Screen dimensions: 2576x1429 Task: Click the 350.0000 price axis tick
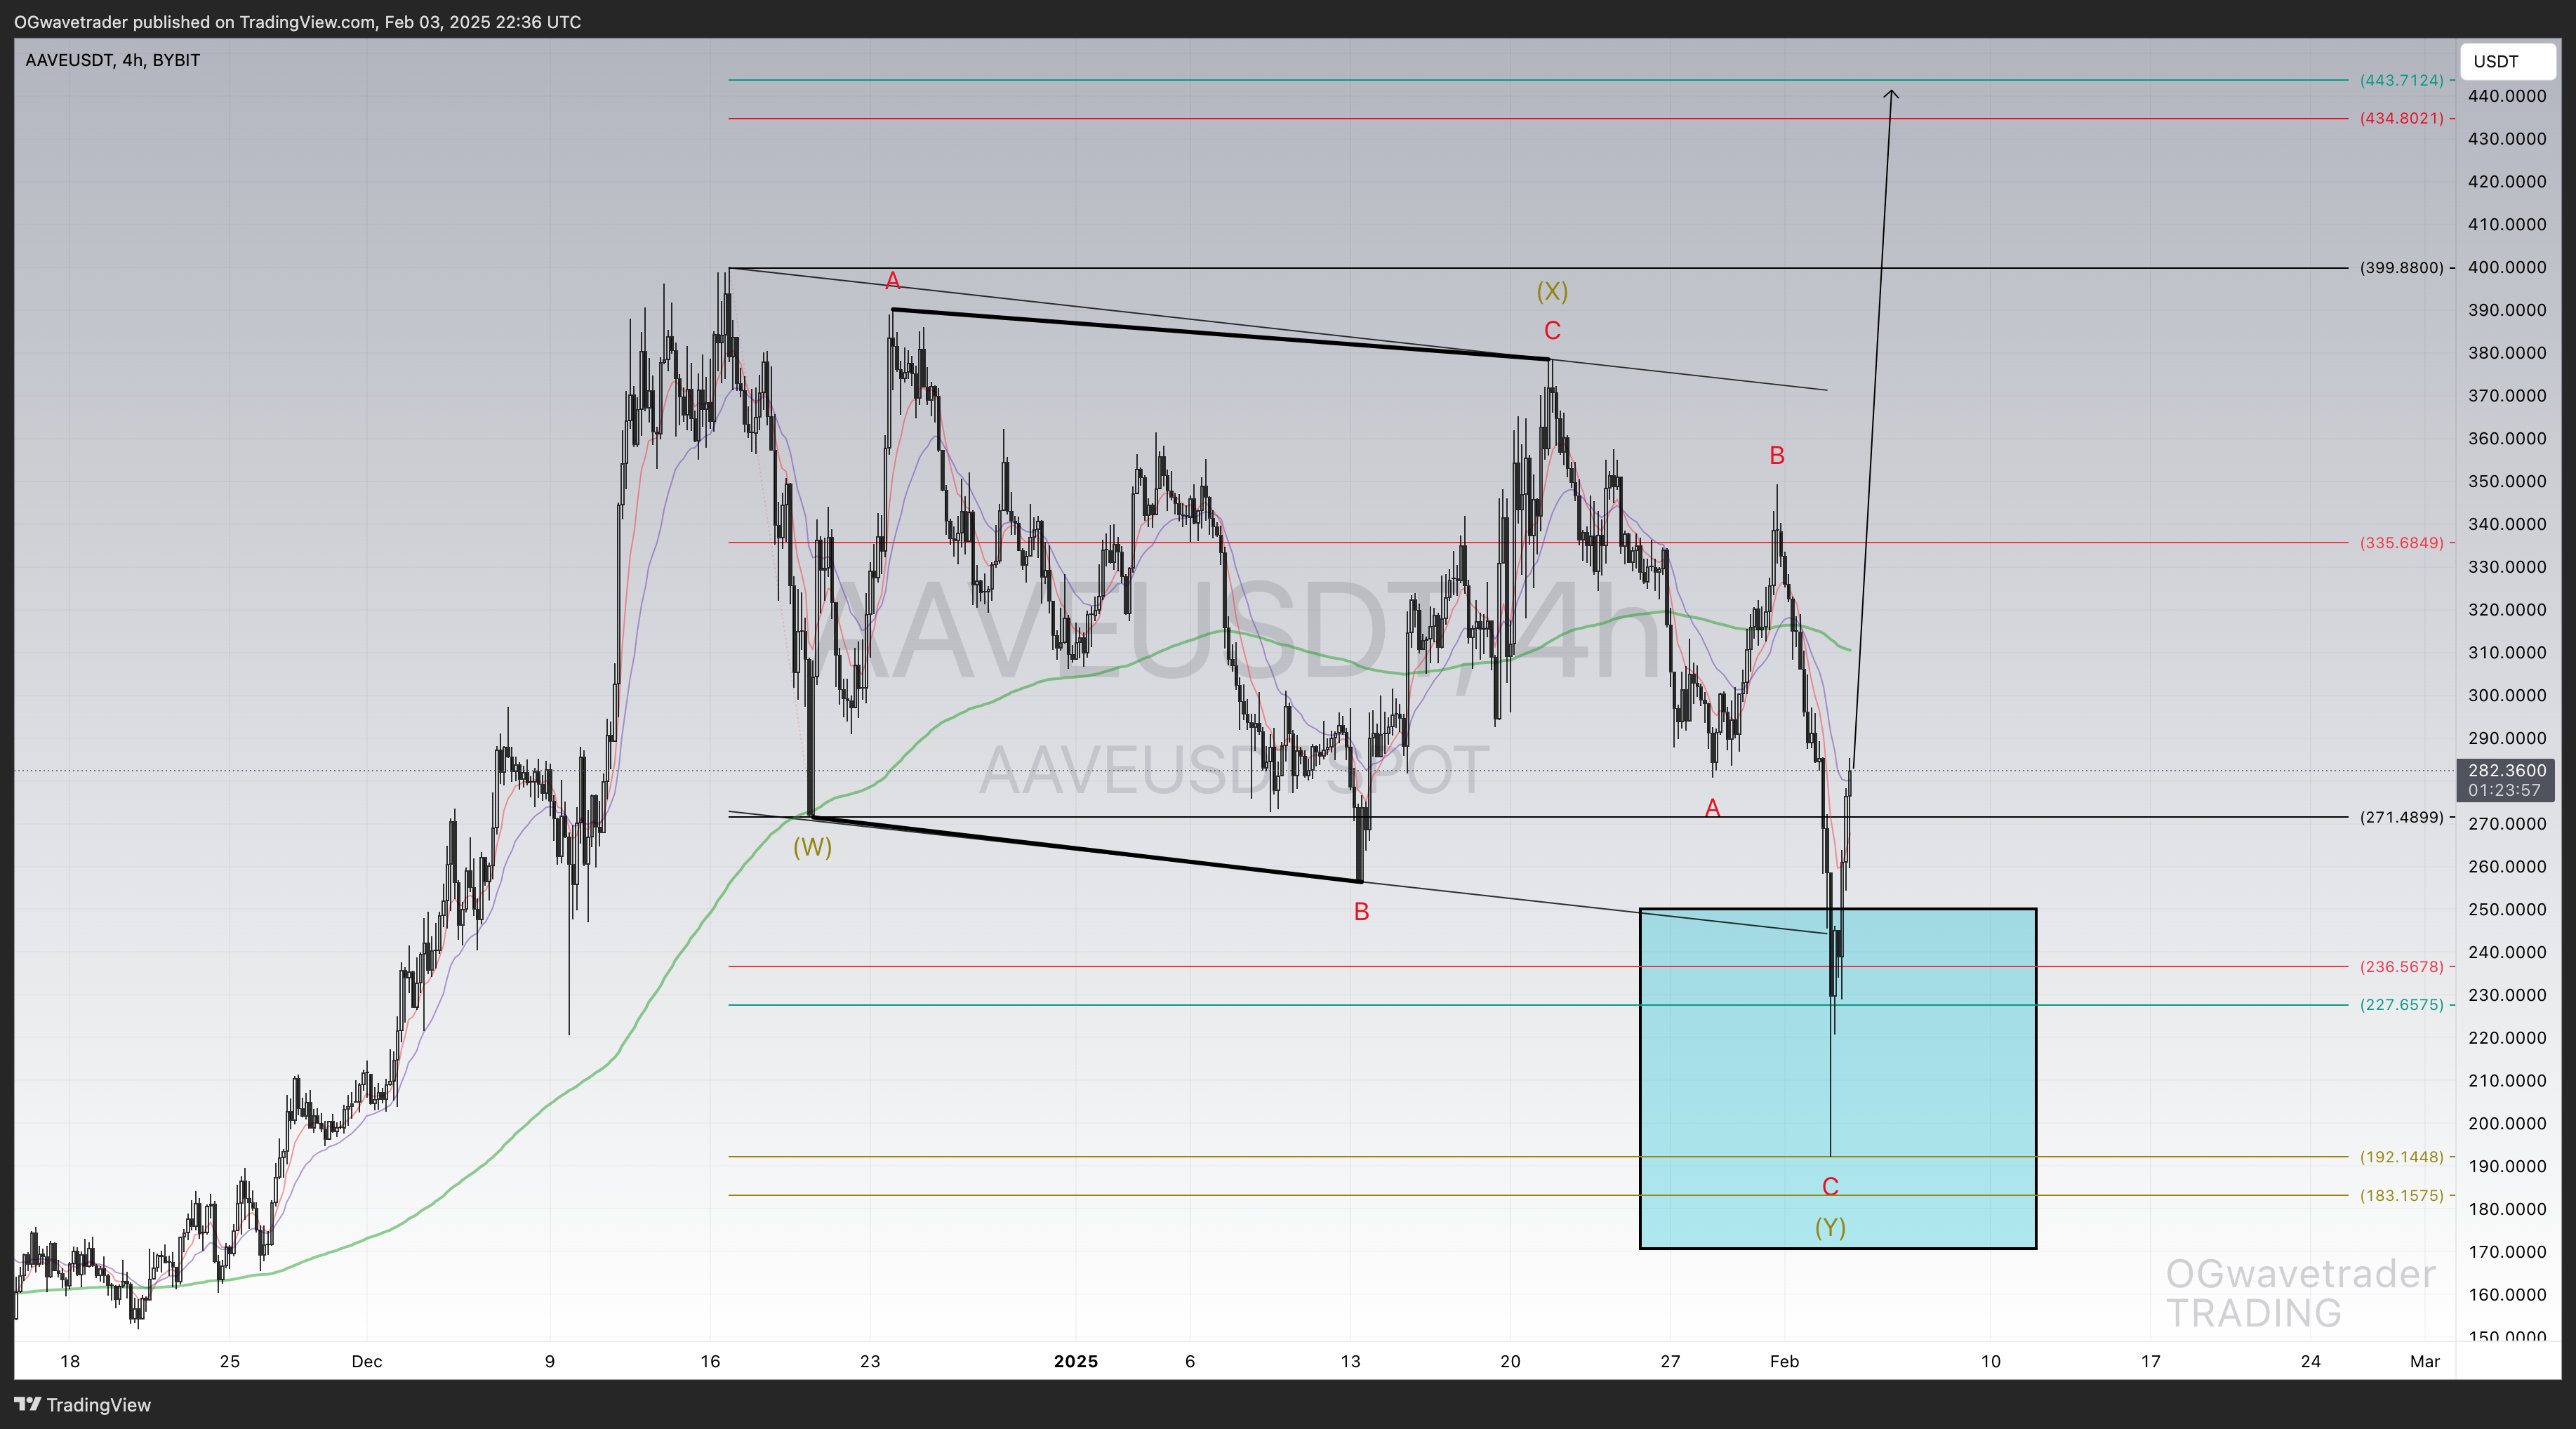click(2507, 481)
